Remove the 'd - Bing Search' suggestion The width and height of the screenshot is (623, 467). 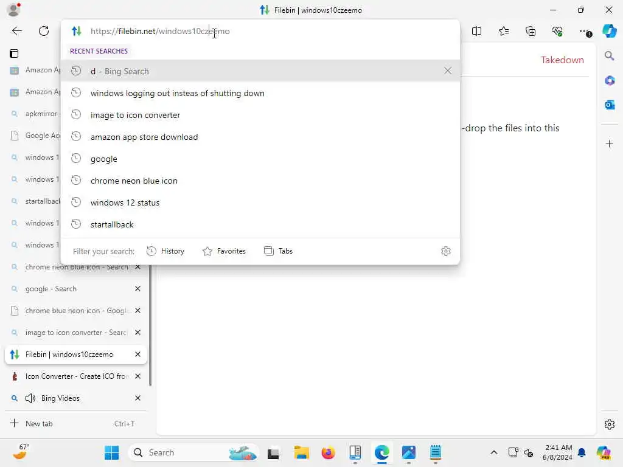pos(448,71)
